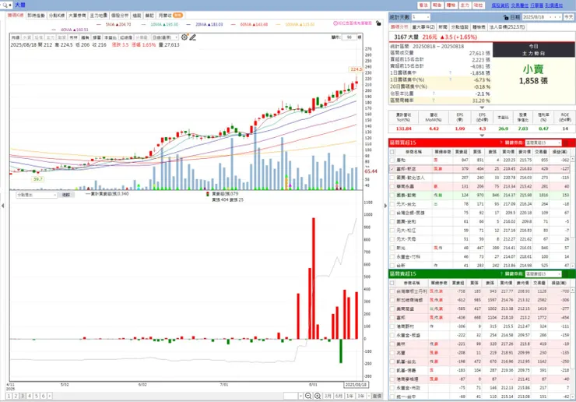Switch to the 分點K線 tab
The image size is (576, 402).
click(x=57, y=16)
